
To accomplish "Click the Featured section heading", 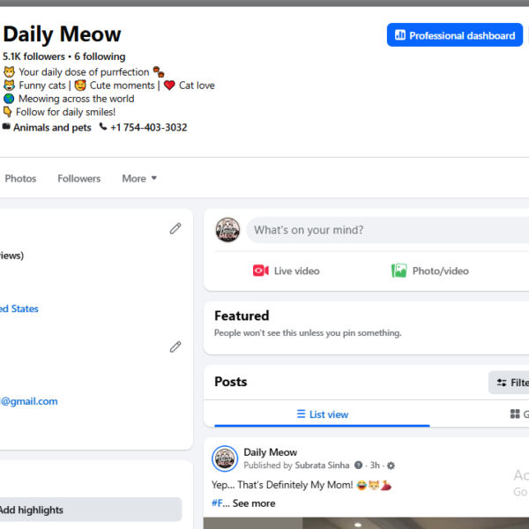I will 242,316.
